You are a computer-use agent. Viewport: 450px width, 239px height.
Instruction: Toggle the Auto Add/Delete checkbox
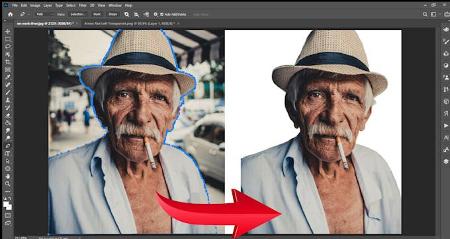click(162, 15)
